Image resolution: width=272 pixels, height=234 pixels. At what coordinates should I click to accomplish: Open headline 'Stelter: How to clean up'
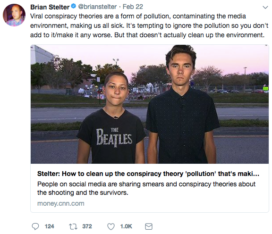pos(148,174)
